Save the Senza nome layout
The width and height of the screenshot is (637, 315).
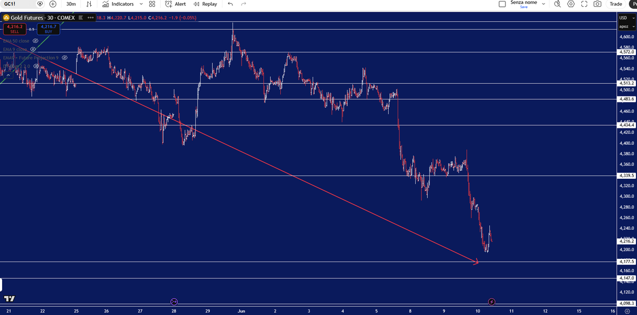point(523,7)
